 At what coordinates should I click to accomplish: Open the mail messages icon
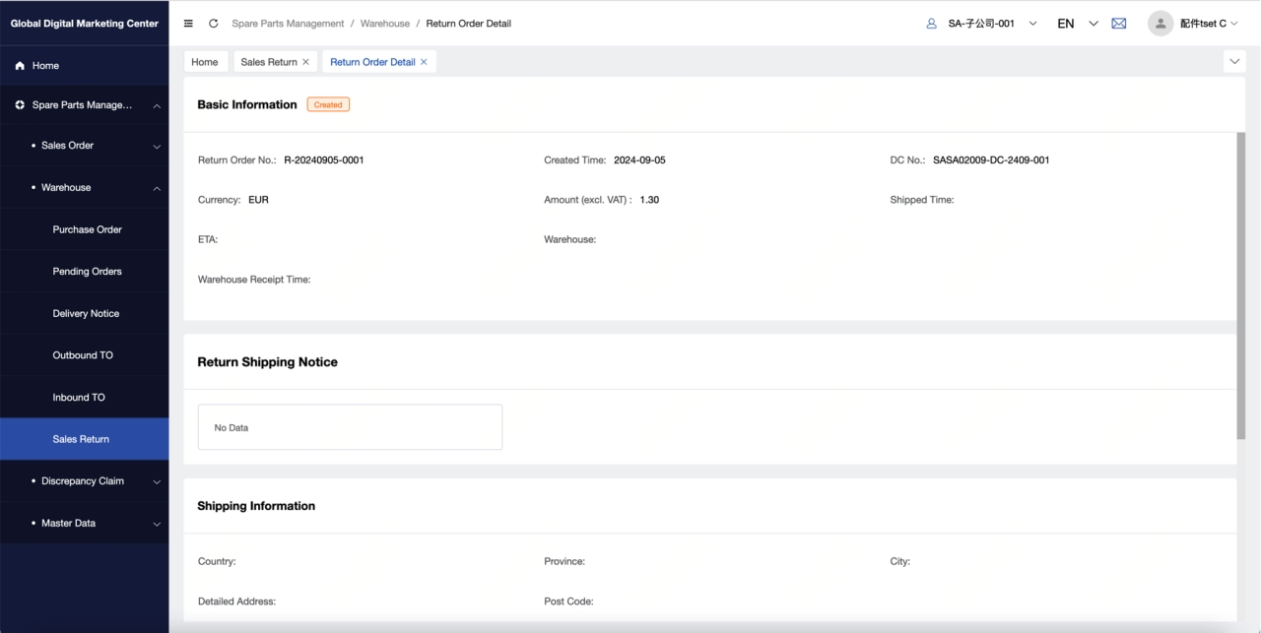point(1119,24)
